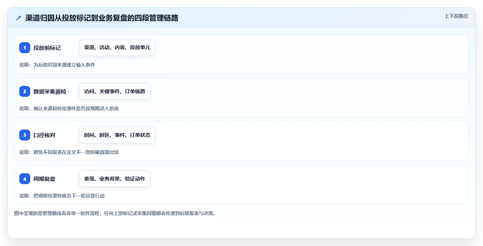Click the 数据采集巡检 step label
This screenshot has width=483, height=246.
point(50,91)
